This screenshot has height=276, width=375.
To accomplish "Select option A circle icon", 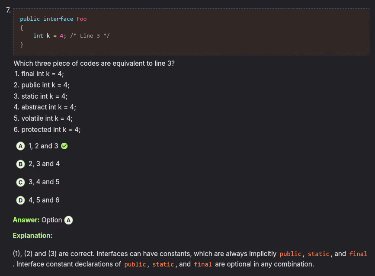I will point(20,146).
